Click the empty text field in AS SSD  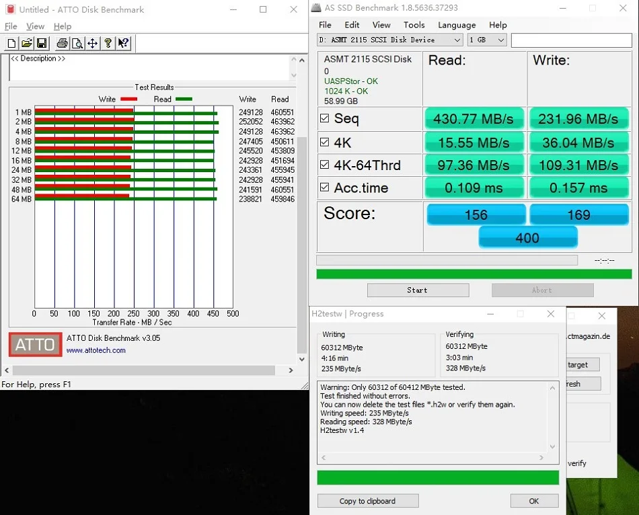coord(571,40)
